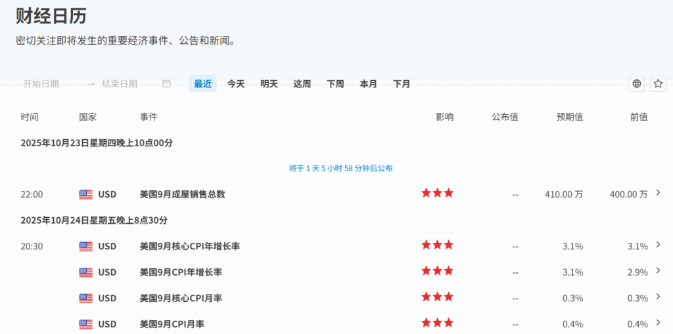Select the 最近 filter tab

coord(202,83)
